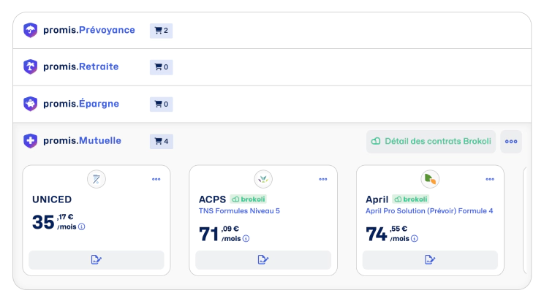Viewport: 544px width, 301px height.
Task: Open the April card three-dot menu
Action: point(490,179)
